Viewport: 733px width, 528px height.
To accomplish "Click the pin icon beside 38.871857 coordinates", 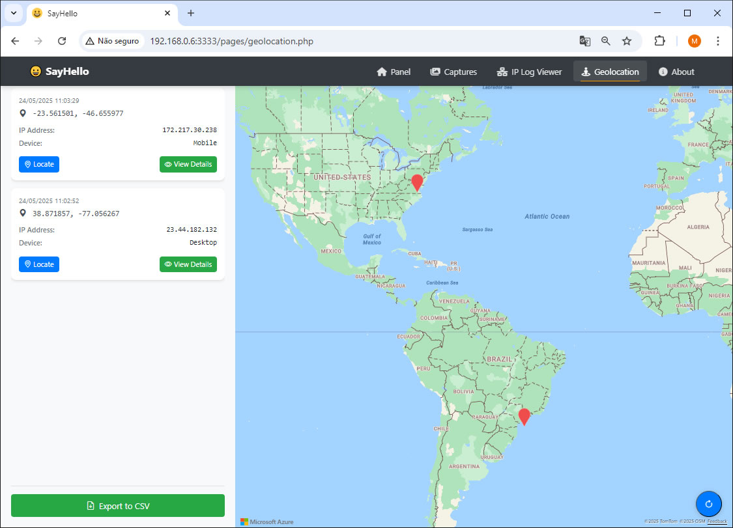I will point(22,213).
